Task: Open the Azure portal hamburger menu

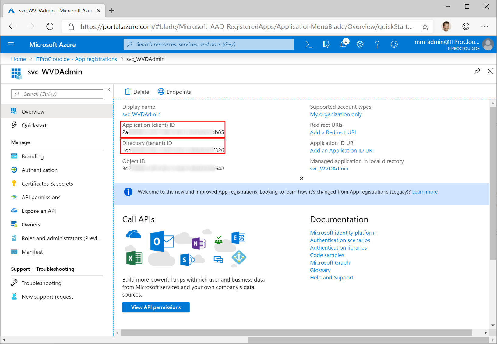Action: coord(11,44)
